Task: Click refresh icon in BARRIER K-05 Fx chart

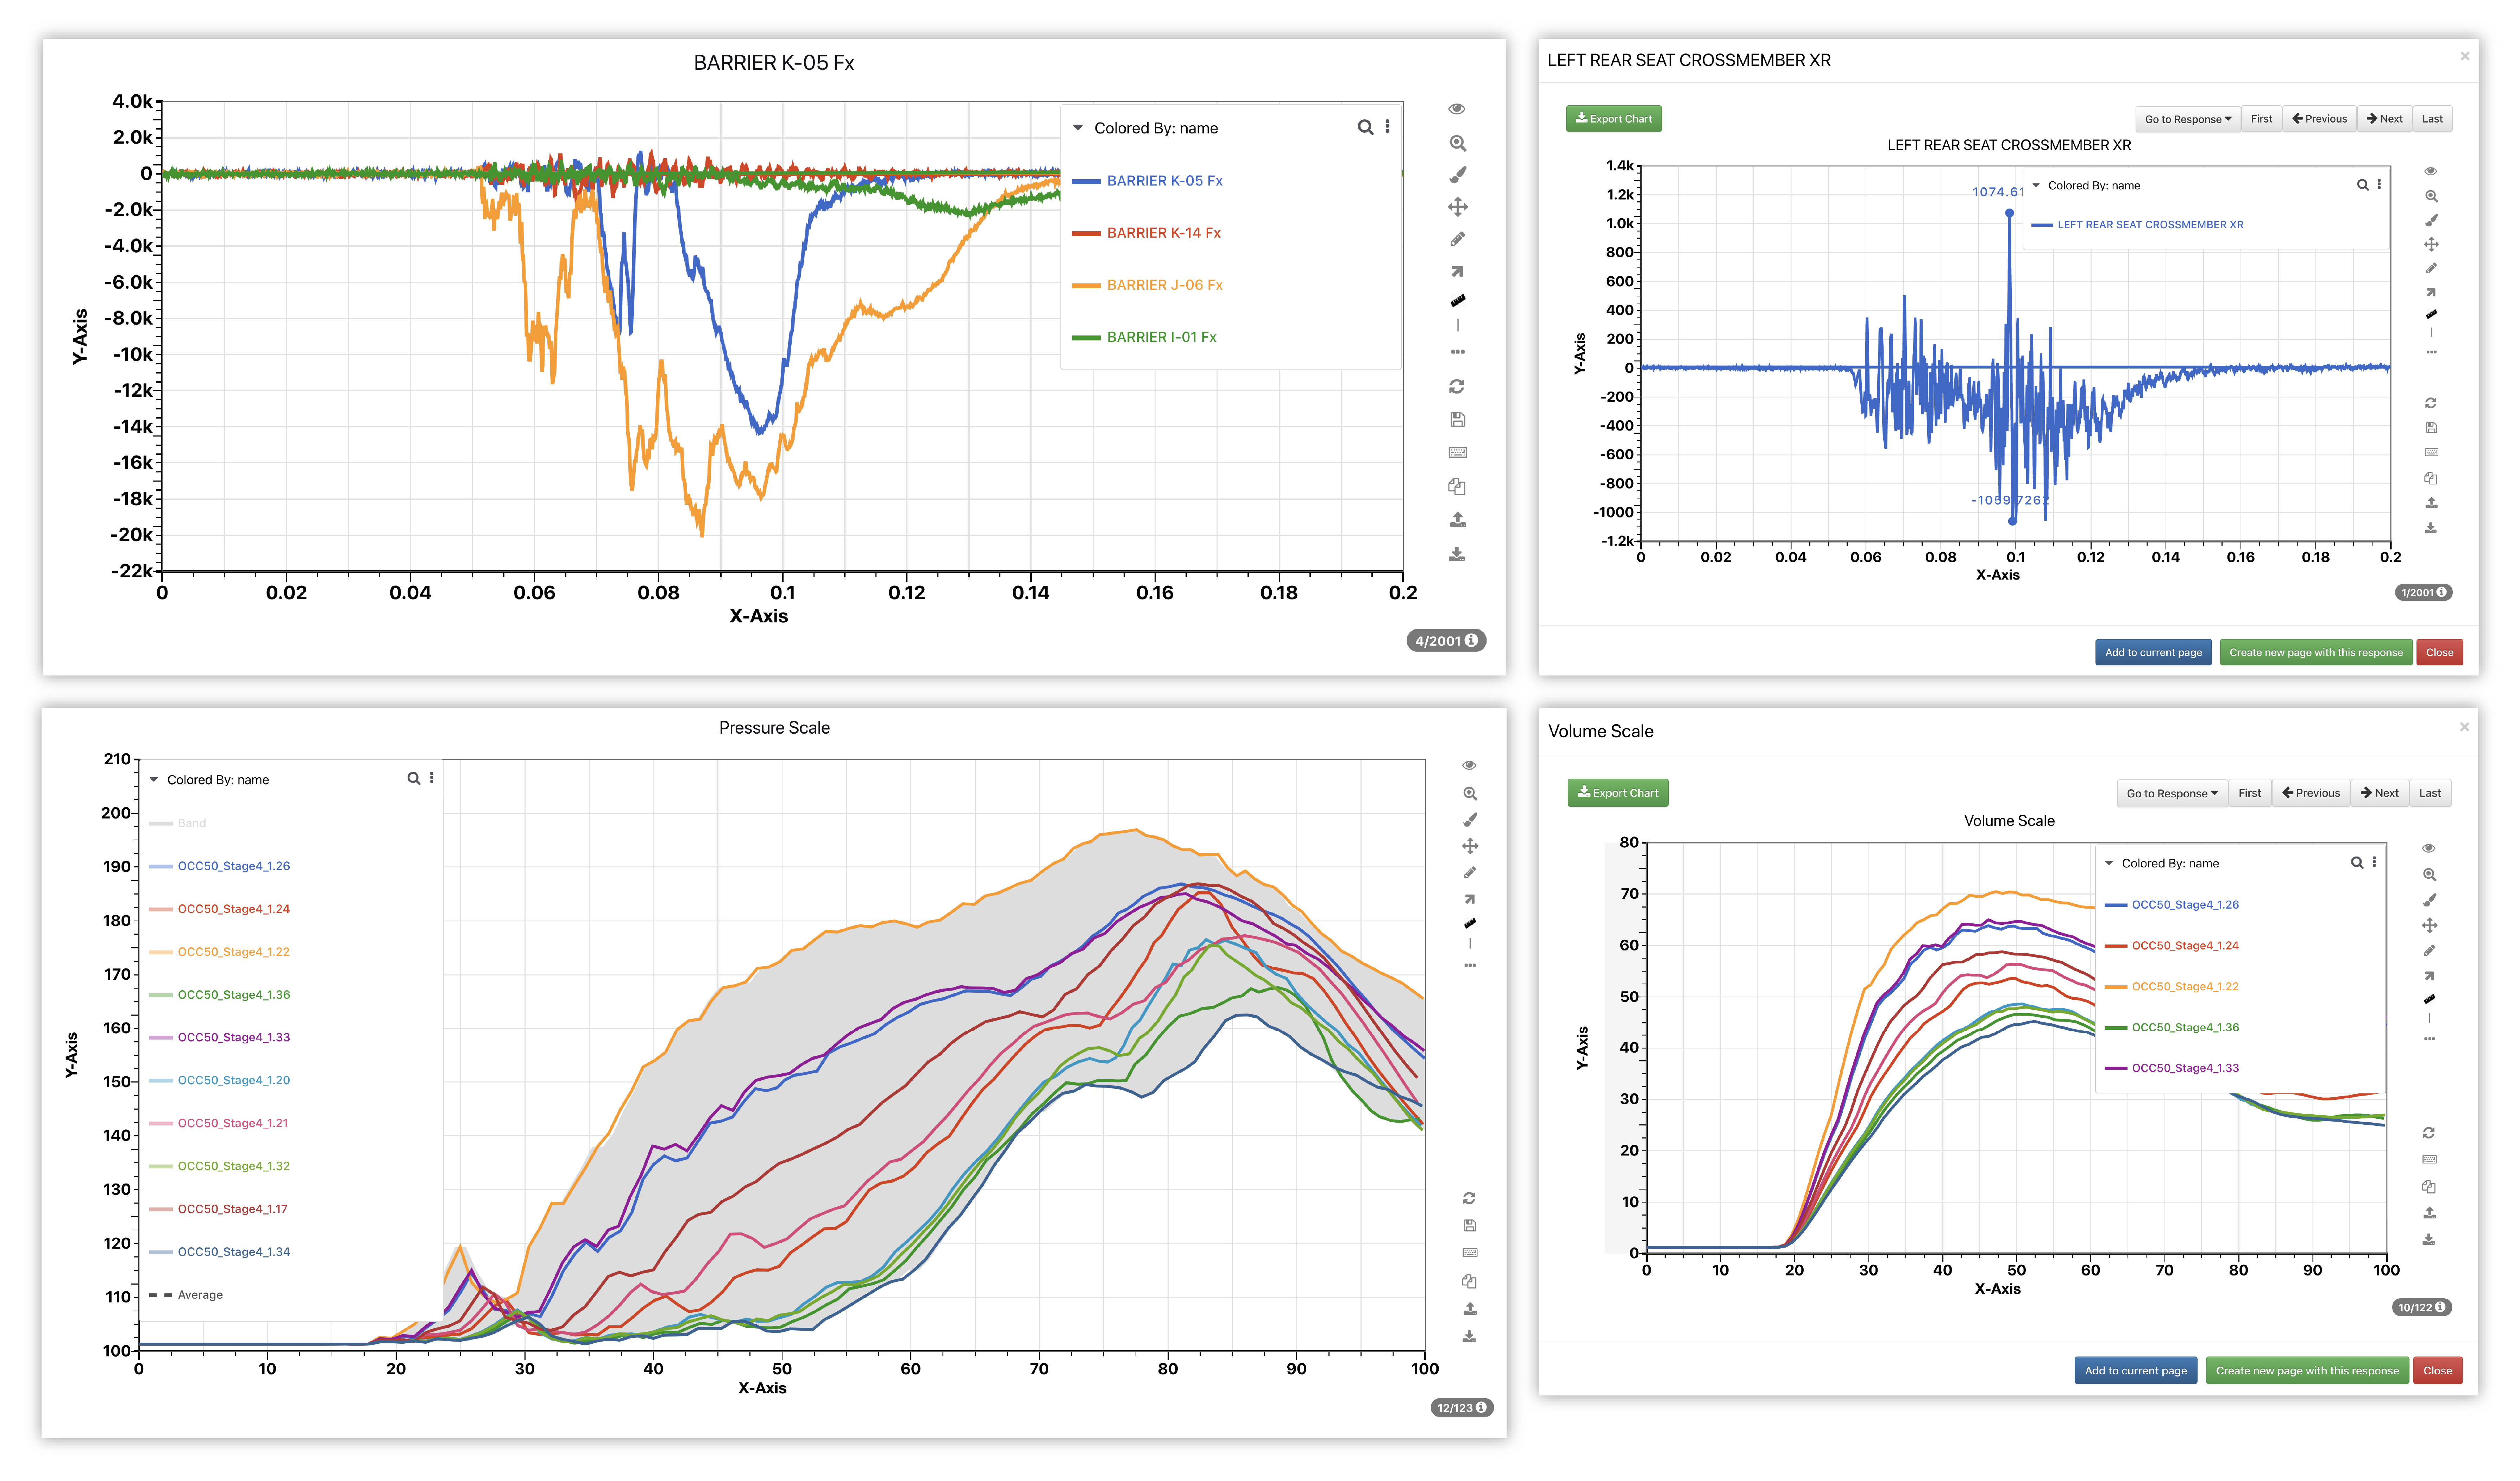Action: 1457,386
